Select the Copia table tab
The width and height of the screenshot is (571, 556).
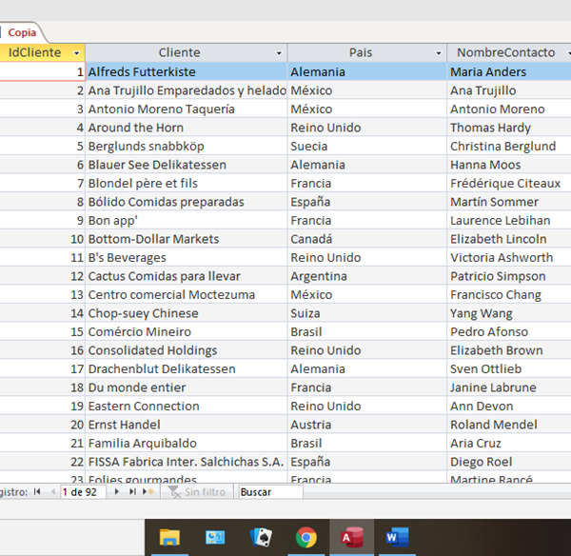(x=22, y=32)
